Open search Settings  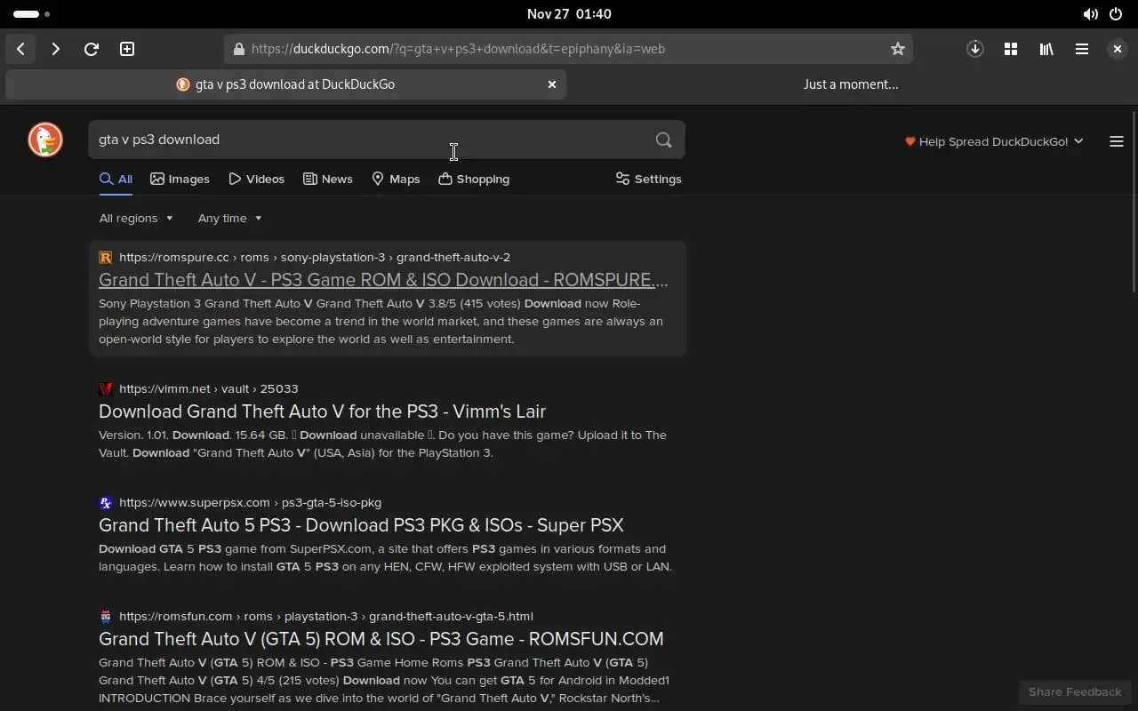click(648, 179)
